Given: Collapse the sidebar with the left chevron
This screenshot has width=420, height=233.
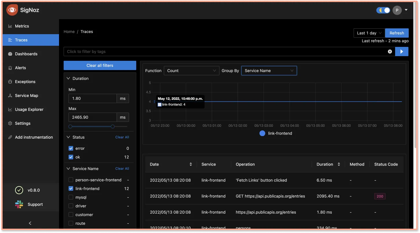Looking at the screenshot, I should click(30, 223).
